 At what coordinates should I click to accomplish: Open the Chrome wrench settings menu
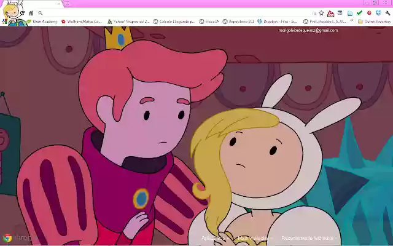point(387,13)
